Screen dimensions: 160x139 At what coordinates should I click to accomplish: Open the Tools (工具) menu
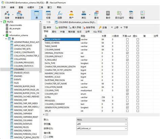pyautogui.click(x=41, y=7)
